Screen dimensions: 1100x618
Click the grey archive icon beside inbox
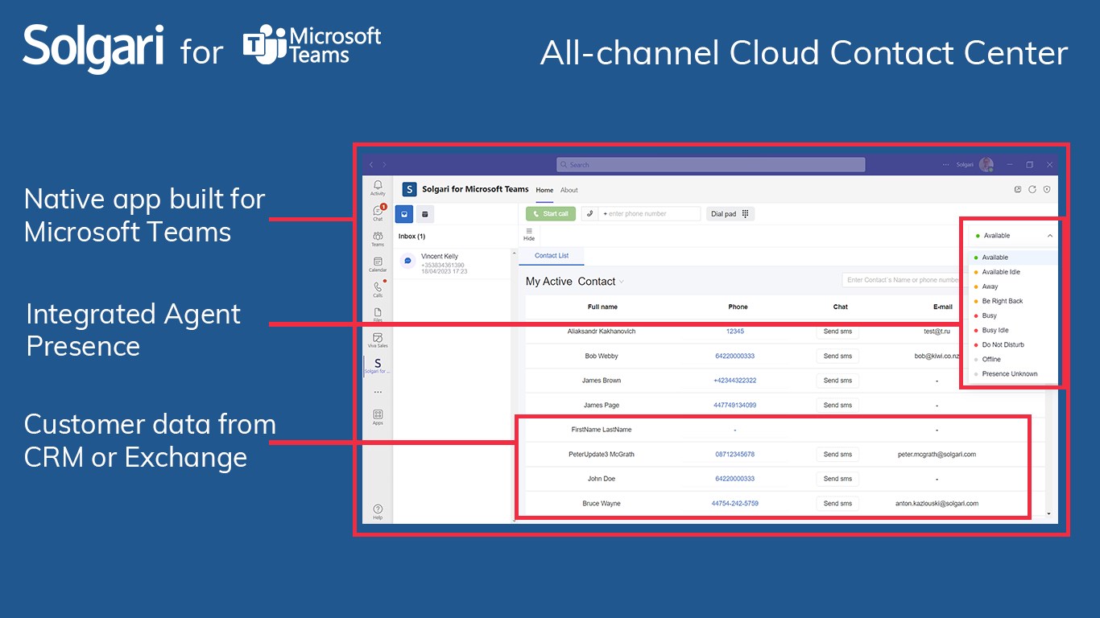425,214
